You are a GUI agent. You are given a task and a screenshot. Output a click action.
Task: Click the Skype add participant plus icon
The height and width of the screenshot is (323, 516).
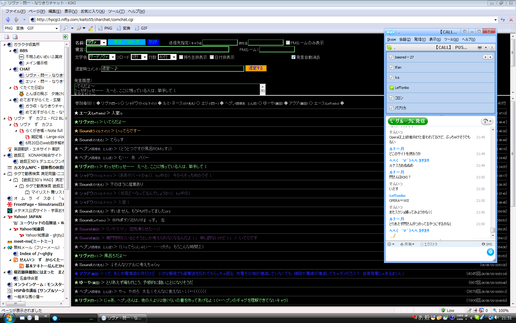[x=486, y=47]
